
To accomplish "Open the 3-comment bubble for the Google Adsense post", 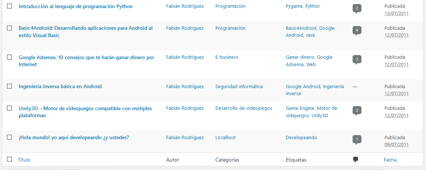I will coord(357,59).
